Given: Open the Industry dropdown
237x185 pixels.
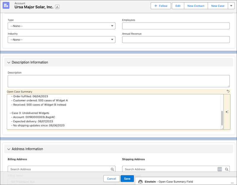Looking at the screenshot, I should (62, 39).
